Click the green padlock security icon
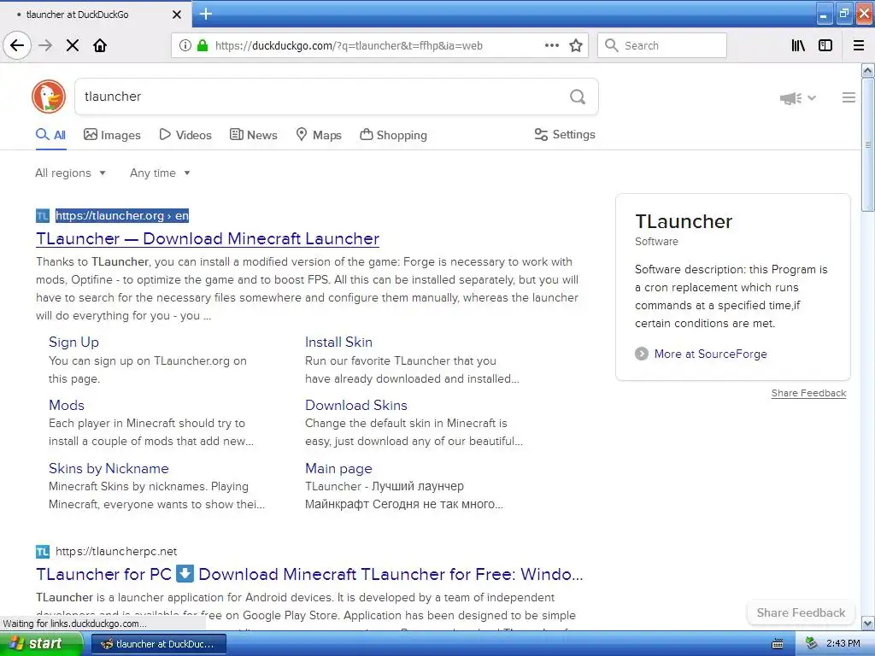The image size is (875, 656). 203,45
